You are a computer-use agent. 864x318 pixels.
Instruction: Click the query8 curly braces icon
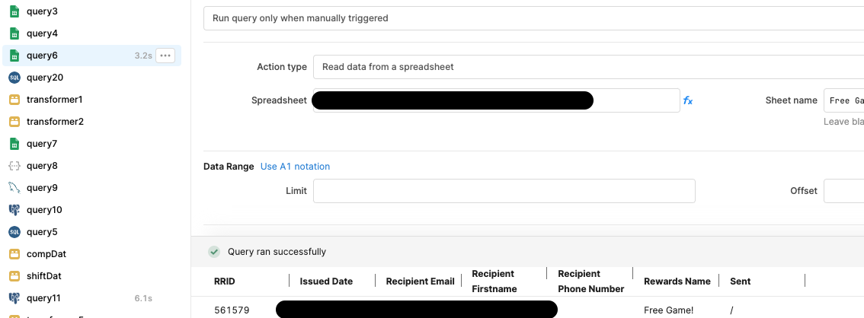click(x=14, y=166)
